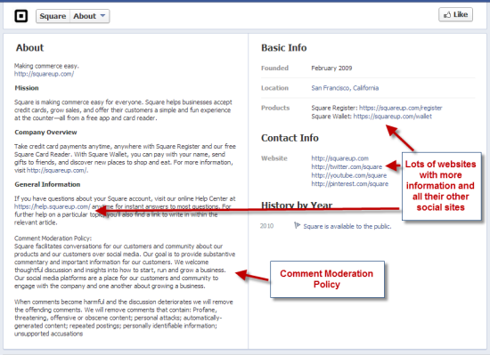490x355 pixels.
Task: Click the 'Making commerce easy.' tagline
Action: [46, 66]
